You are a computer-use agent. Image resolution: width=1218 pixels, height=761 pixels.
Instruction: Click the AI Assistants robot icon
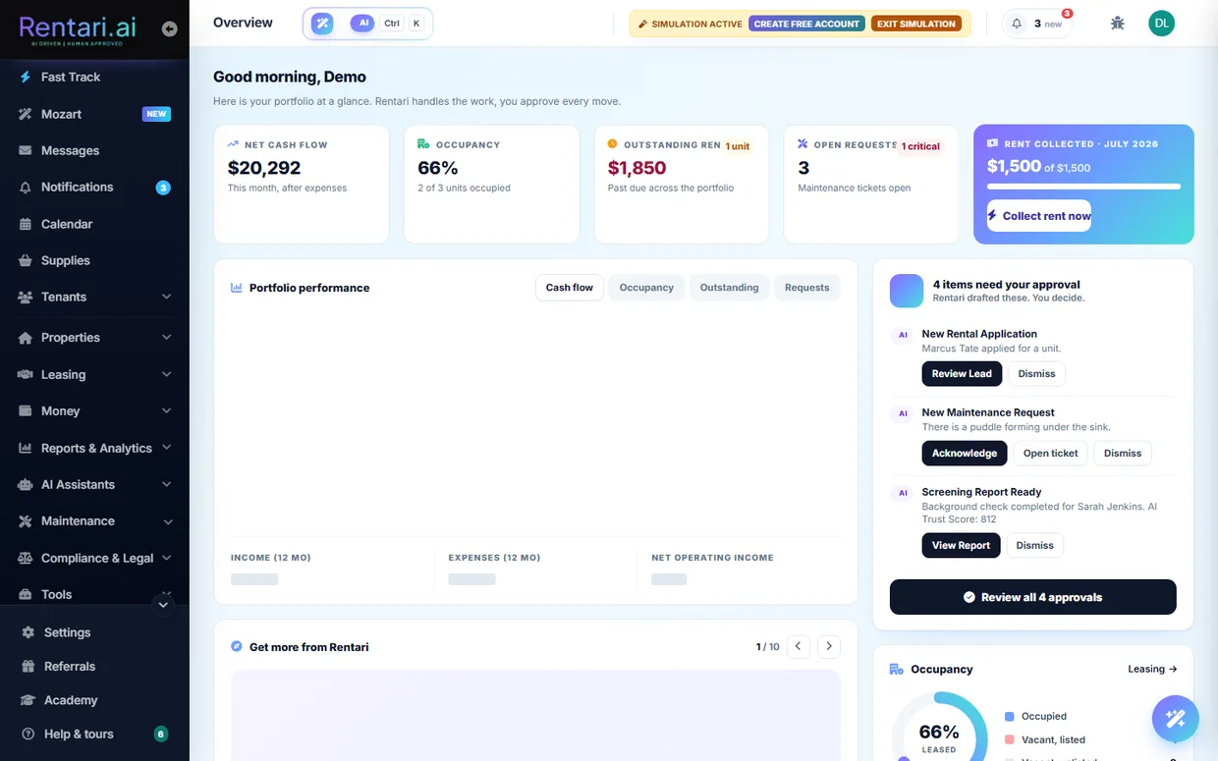pyautogui.click(x=26, y=484)
